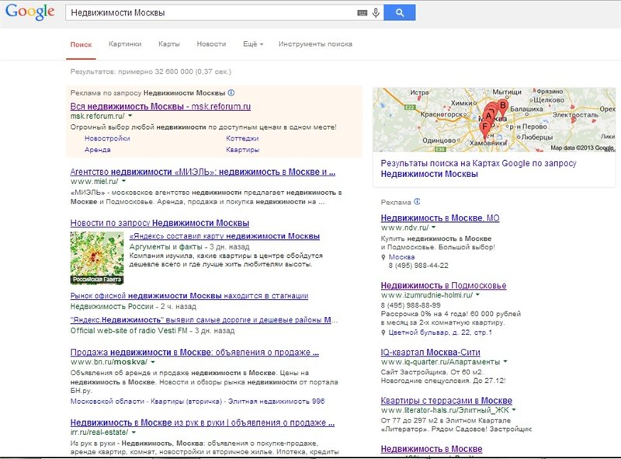The image size is (621, 459).
Task: Click the Российская Газета news thumbnail
Action: coord(97,258)
